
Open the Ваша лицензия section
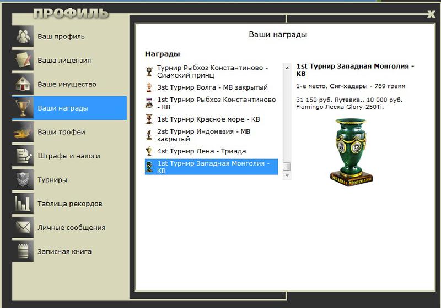point(69,60)
